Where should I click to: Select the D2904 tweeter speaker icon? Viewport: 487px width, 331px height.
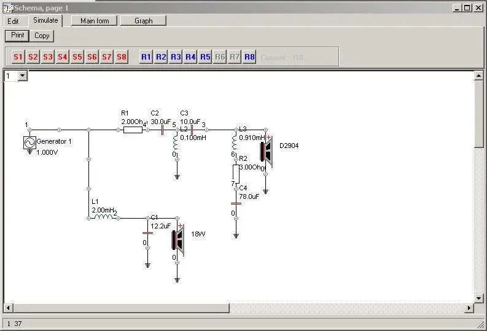(267, 152)
